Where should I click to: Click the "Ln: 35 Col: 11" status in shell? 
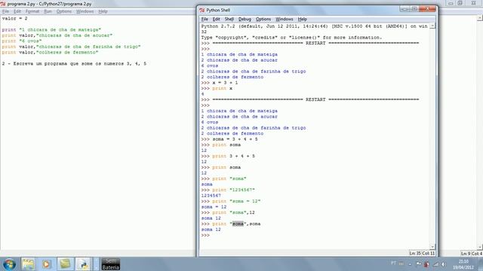(422, 254)
